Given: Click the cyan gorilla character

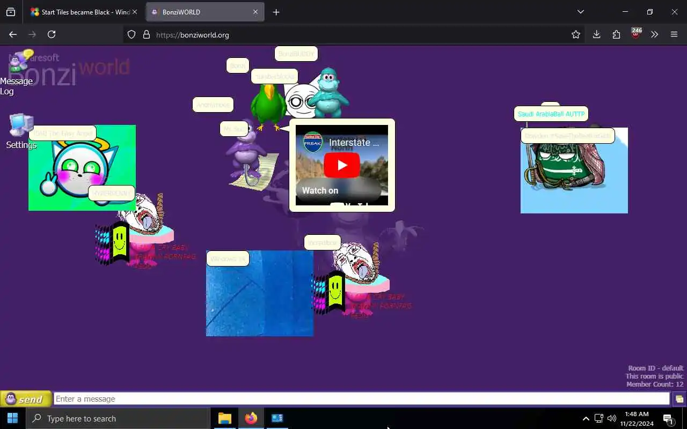Looking at the screenshot, I should click(328, 92).
